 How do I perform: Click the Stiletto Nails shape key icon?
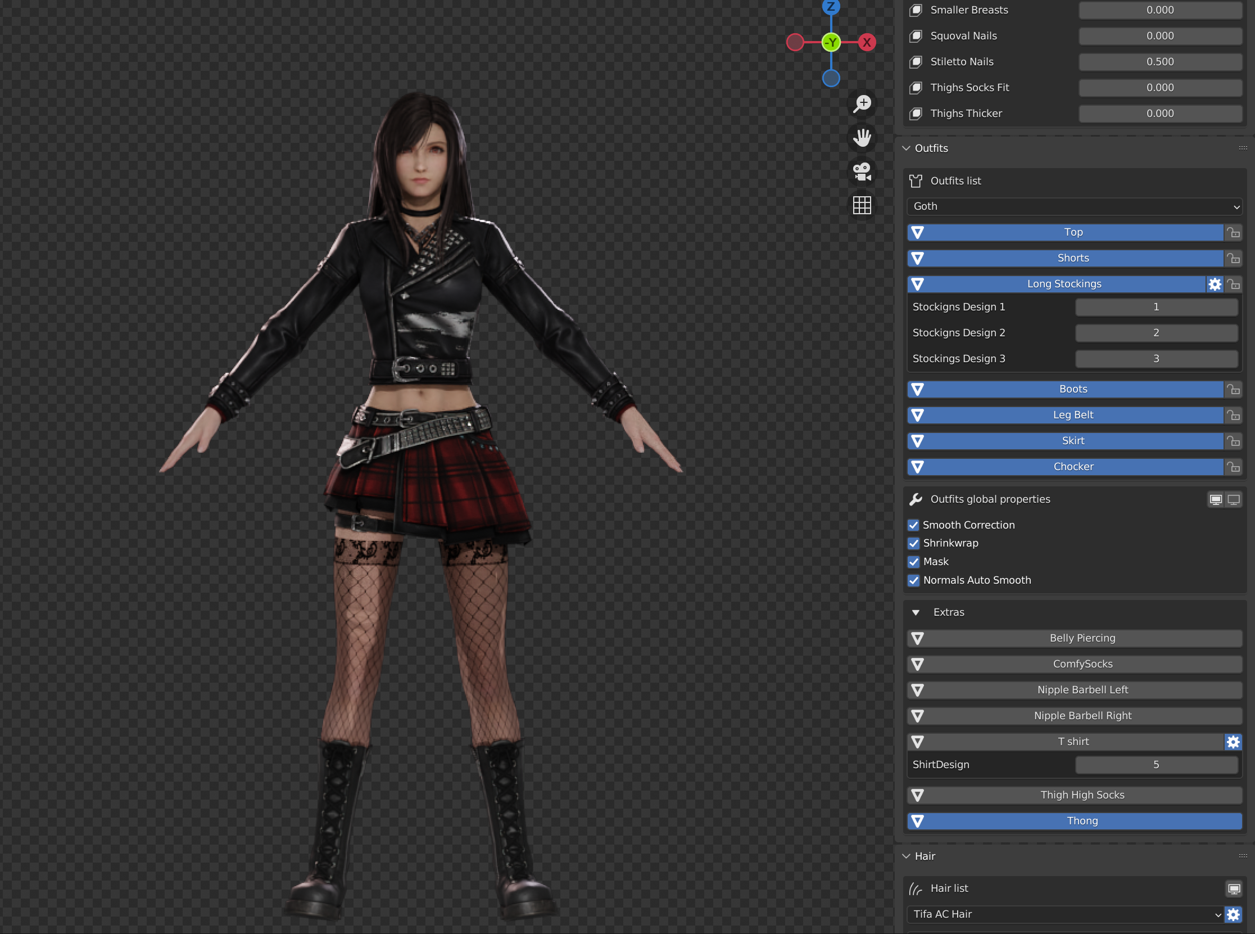(916, 62)
